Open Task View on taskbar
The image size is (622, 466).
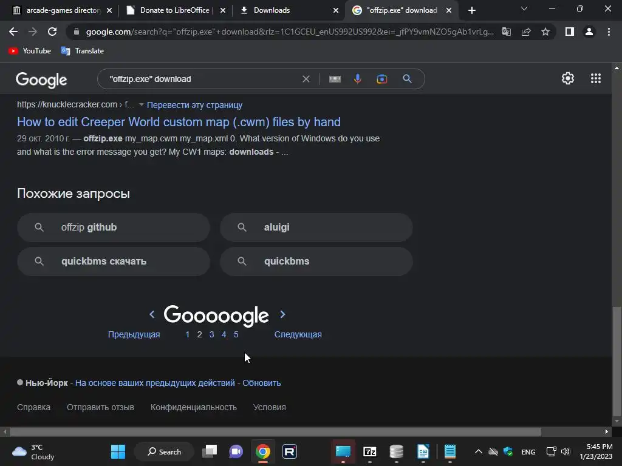[x=210, y=451]
